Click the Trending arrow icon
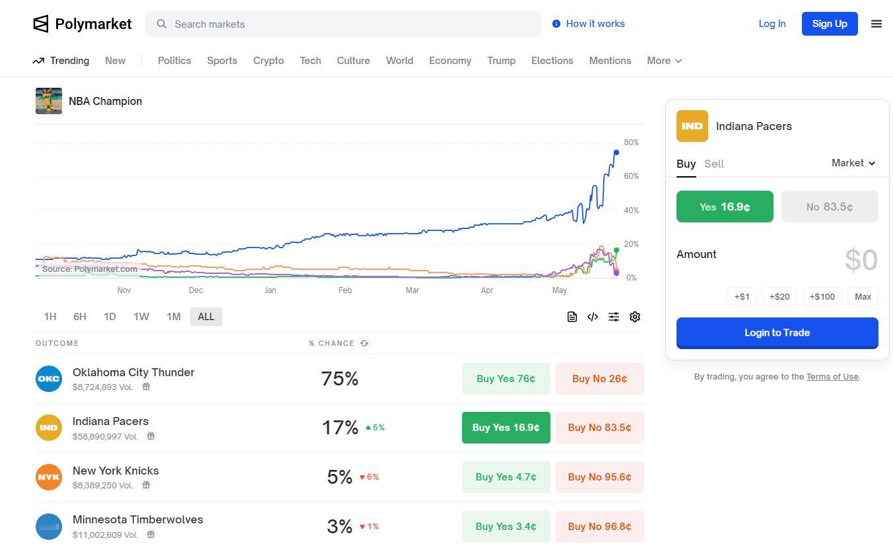893x557 pixels. (38, 61)
